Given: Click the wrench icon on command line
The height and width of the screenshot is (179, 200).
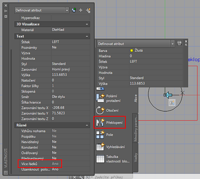Looking at the screenshot, I should click(x=81, y=177).
